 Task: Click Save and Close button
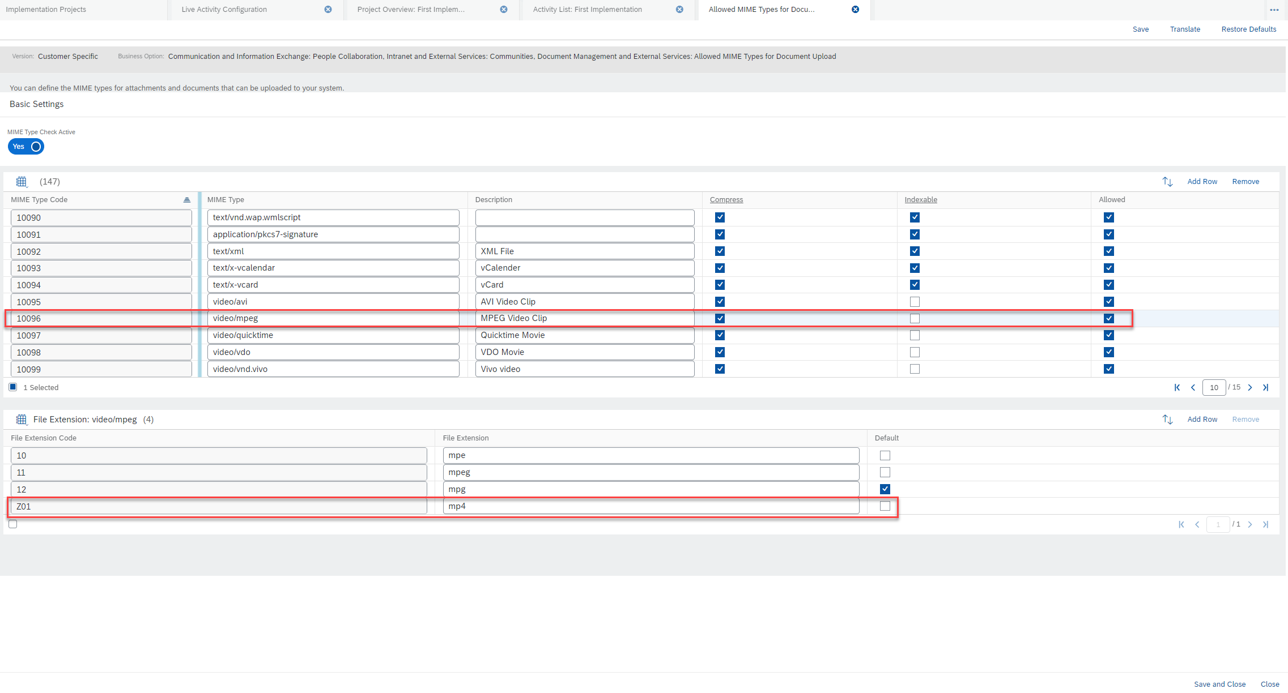1220,685
